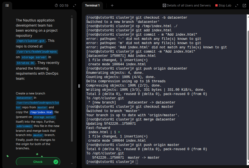Click the terminal vertical scrollbar
This screenshot has height=168, width=249.
click(x=248, y=95)
